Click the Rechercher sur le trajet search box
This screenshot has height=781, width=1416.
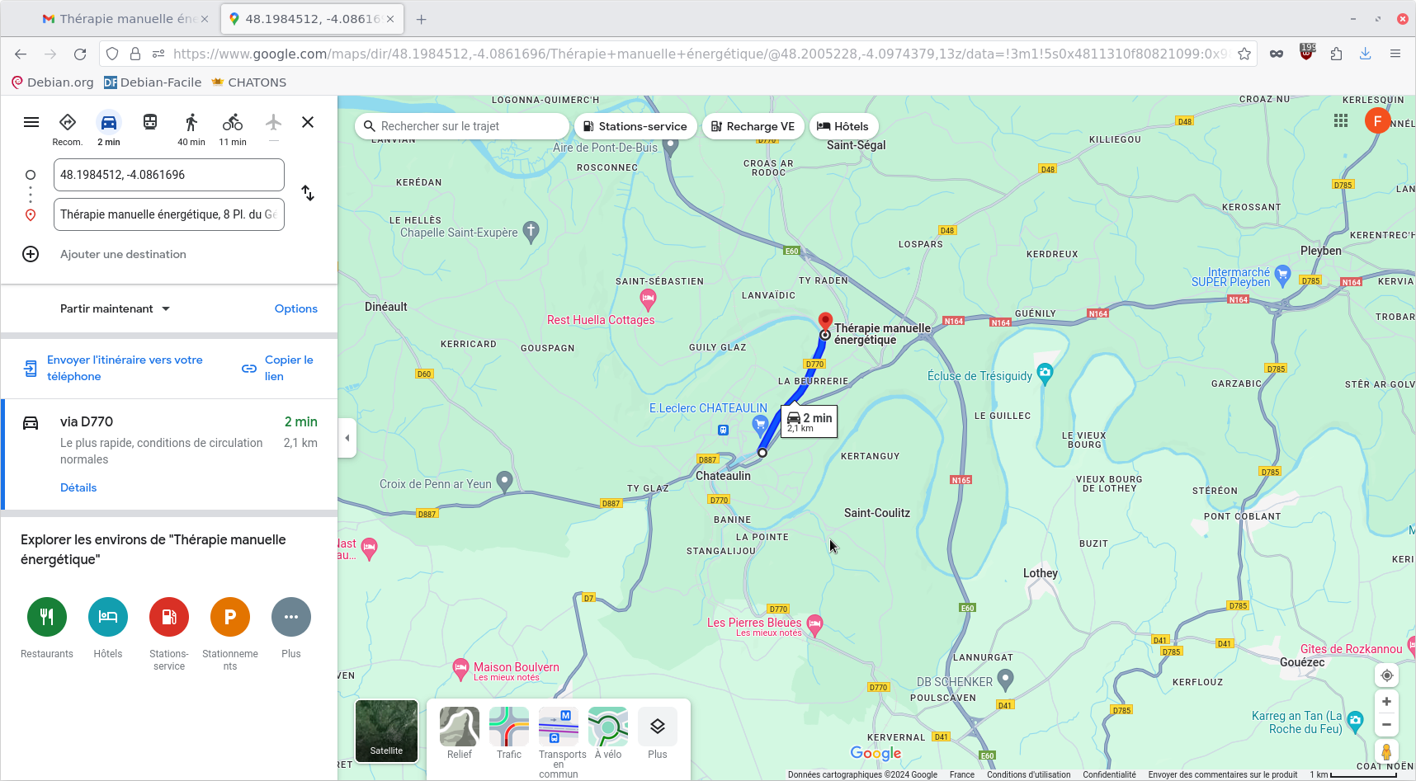(462, 126)
